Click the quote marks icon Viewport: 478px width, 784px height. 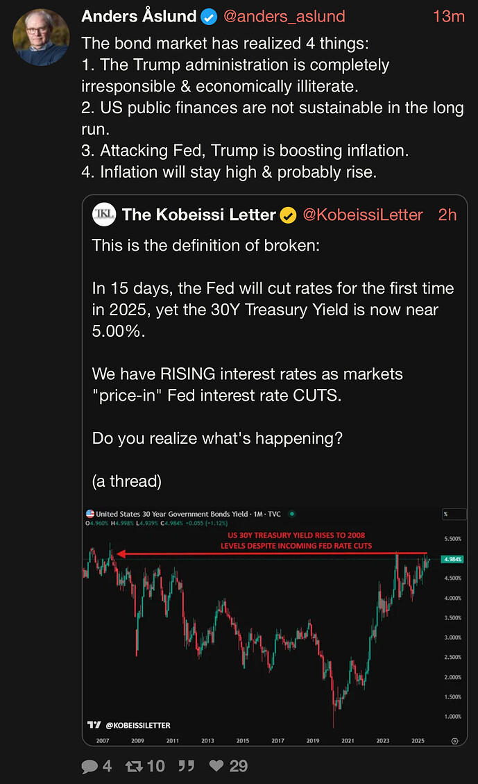pyautogui.click(x=185, y=766)
